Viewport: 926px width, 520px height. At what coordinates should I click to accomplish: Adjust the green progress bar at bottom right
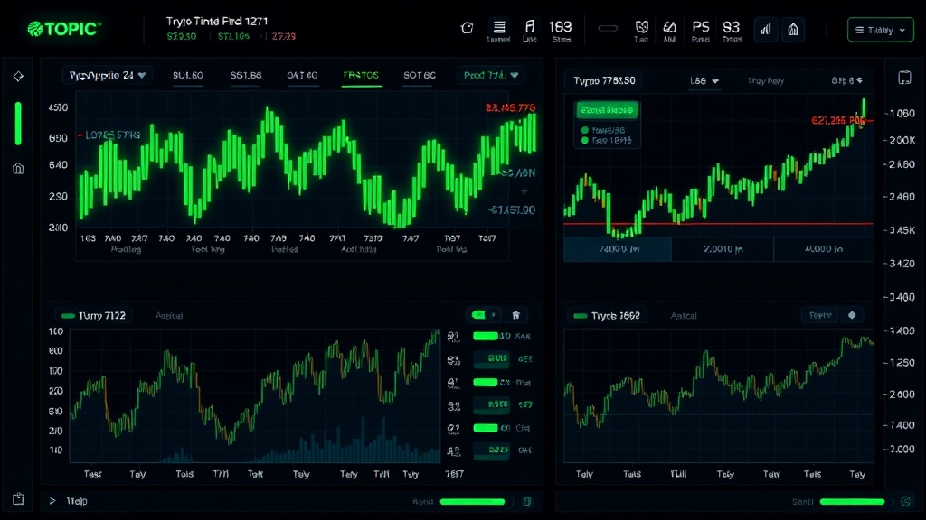click(852, 502)
